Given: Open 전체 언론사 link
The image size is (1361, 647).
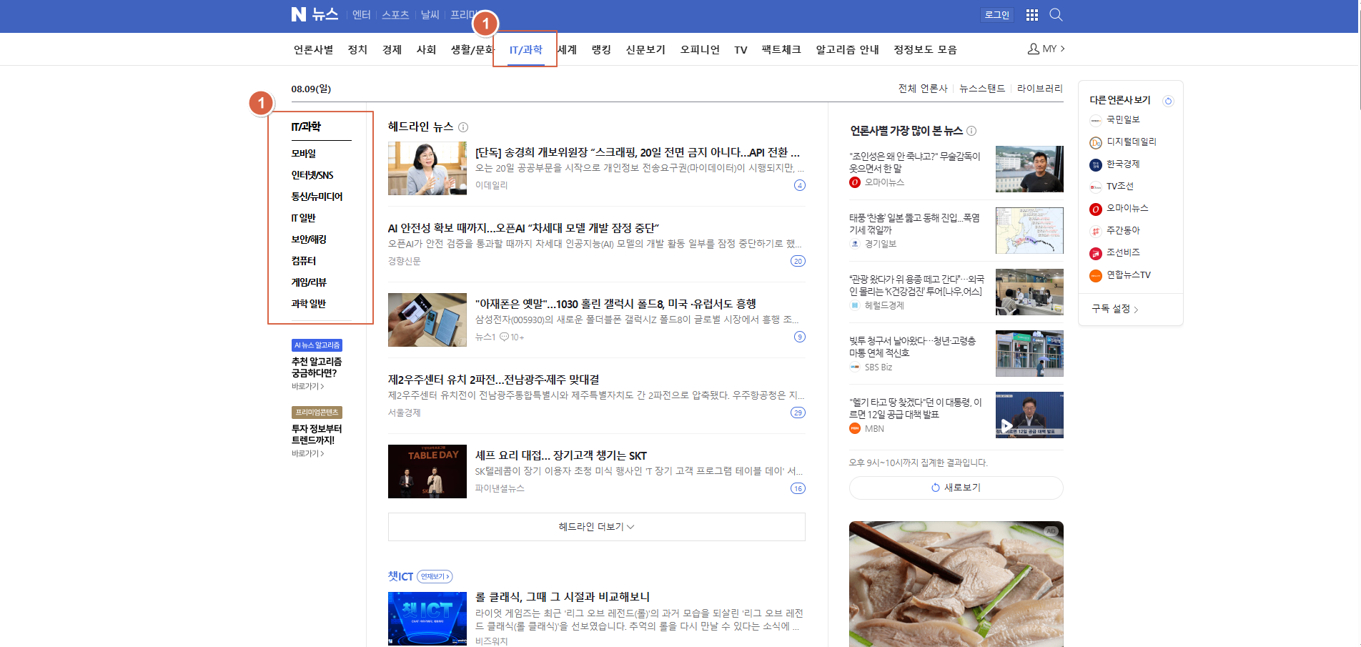Looking at the screenshot, I should tap(923, 89).
